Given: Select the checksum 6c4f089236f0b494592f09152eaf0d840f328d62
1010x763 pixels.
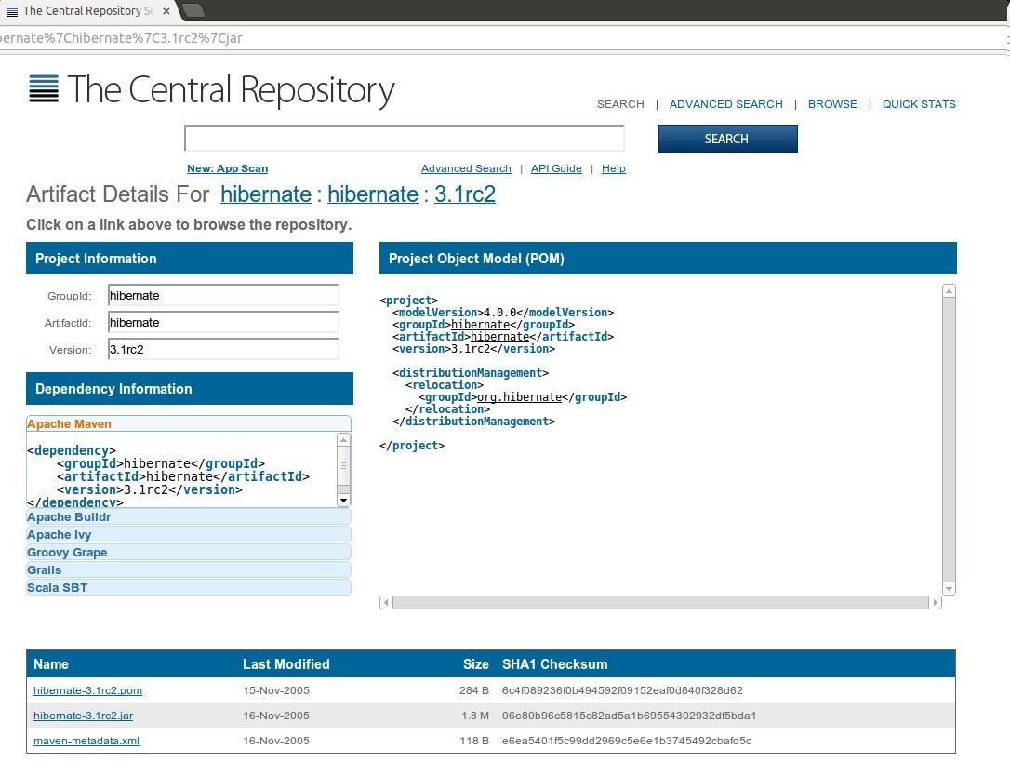Looking at the screenshot, I should point(622,690).
